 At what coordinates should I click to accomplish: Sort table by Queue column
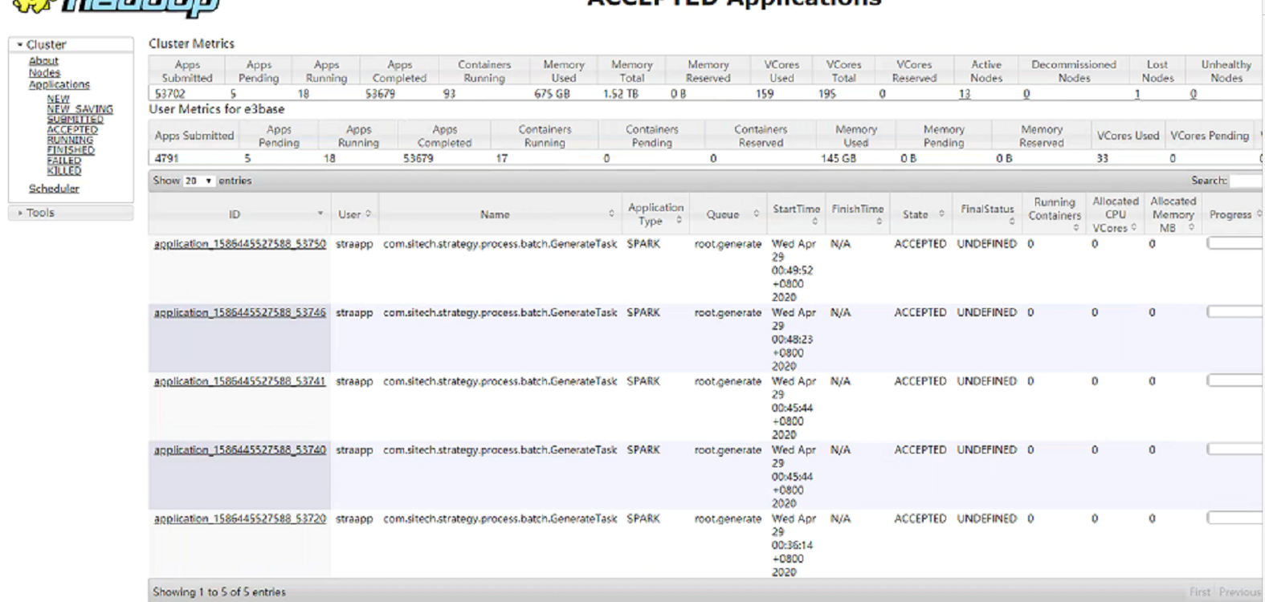click(728, 214)
